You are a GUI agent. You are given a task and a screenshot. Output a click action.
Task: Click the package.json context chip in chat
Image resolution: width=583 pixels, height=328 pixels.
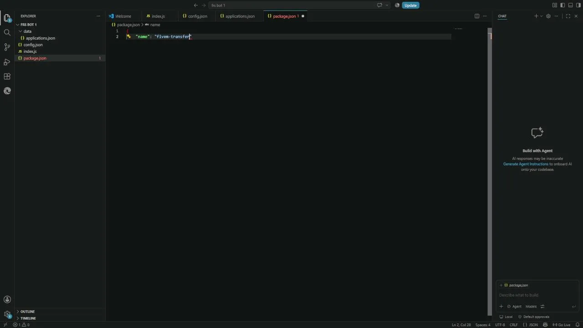(516, 285)
